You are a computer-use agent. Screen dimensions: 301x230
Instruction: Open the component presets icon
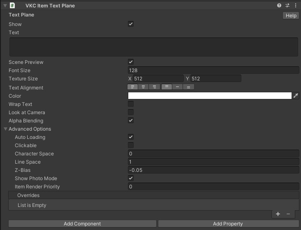point(287,6)
